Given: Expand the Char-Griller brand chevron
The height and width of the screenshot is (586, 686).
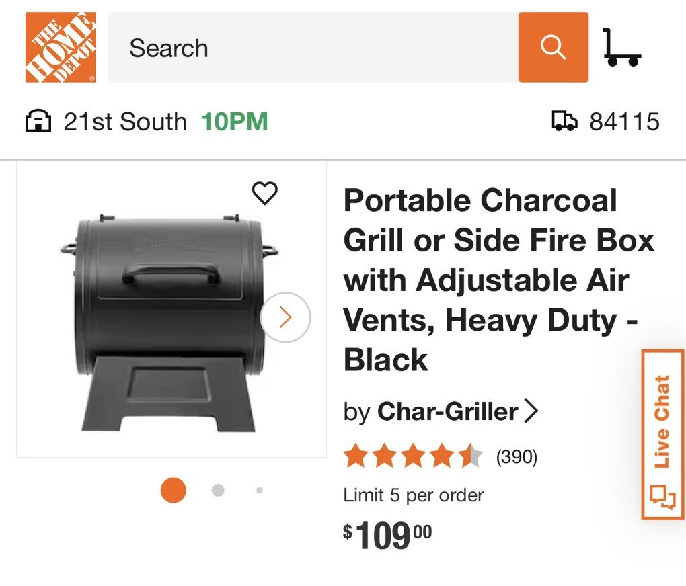Looking at the screenshot, I should click(x=531, y=411).
